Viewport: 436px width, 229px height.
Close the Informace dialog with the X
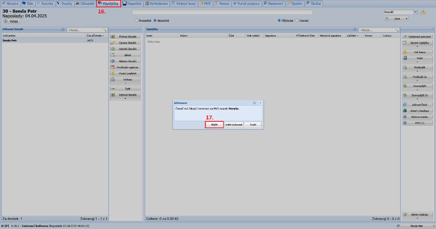(x=260, y=103)
